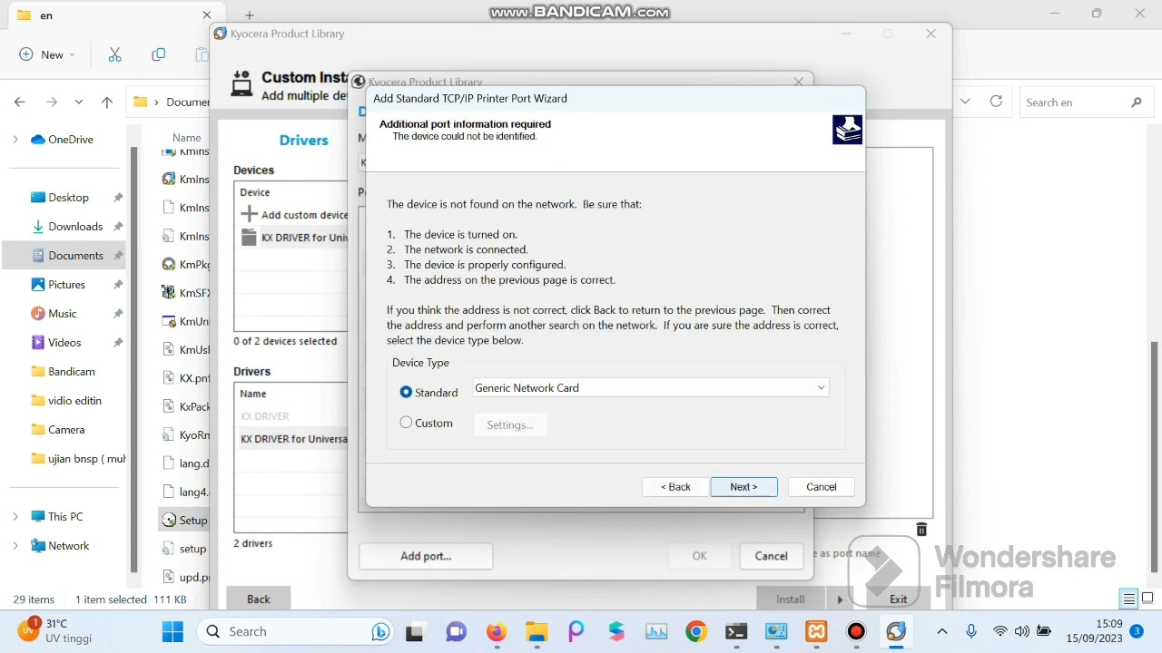Open XAMPP from the taskbar
1162x653 pixels.
[816, 632]
